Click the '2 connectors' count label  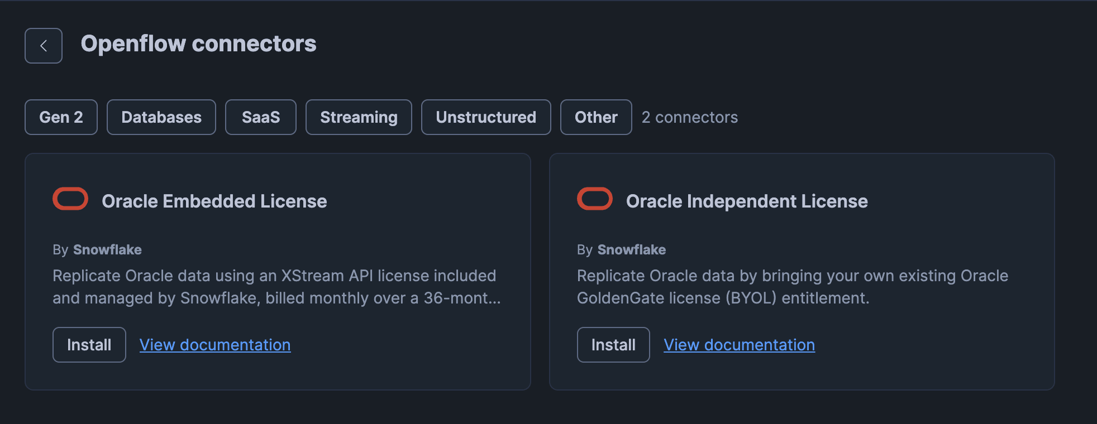(x=690, y=117)
